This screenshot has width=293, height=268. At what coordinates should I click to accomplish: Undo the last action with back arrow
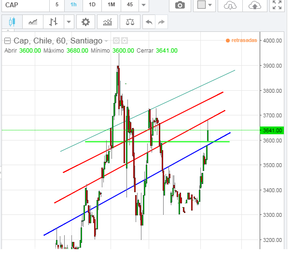[x=149, y=22]
